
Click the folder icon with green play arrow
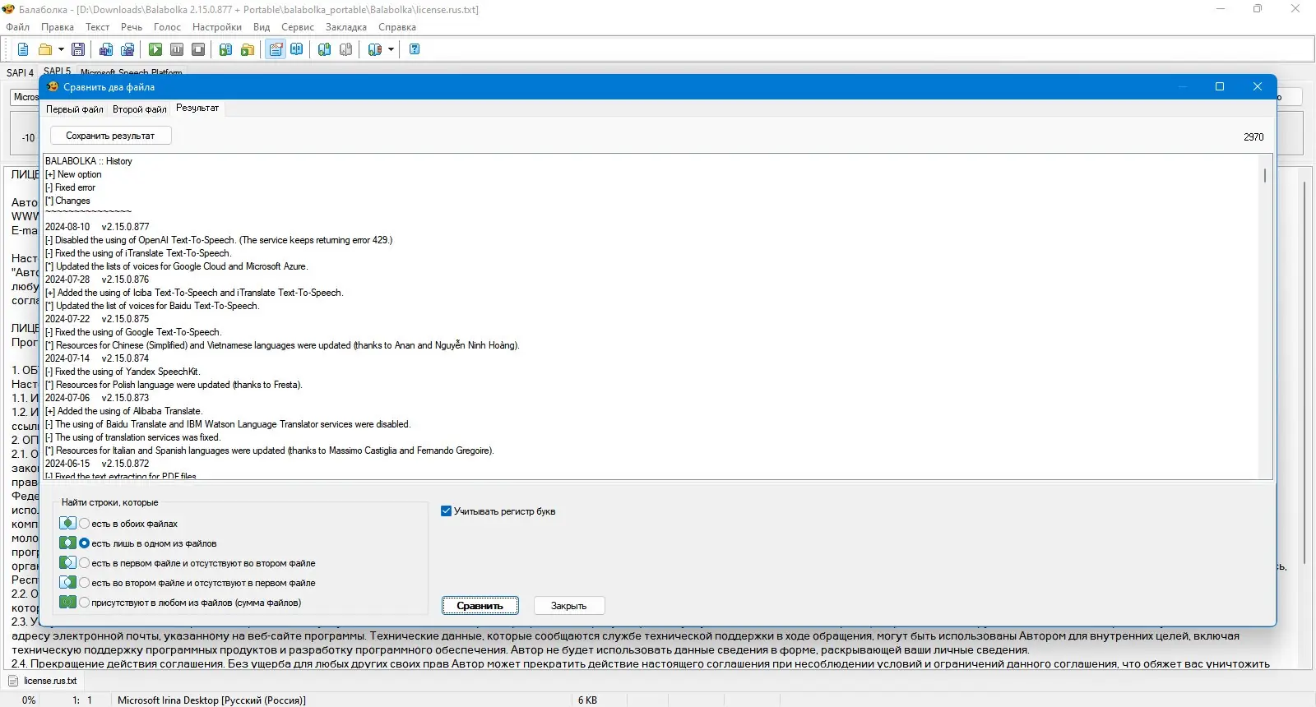click(x=248, y=49)
